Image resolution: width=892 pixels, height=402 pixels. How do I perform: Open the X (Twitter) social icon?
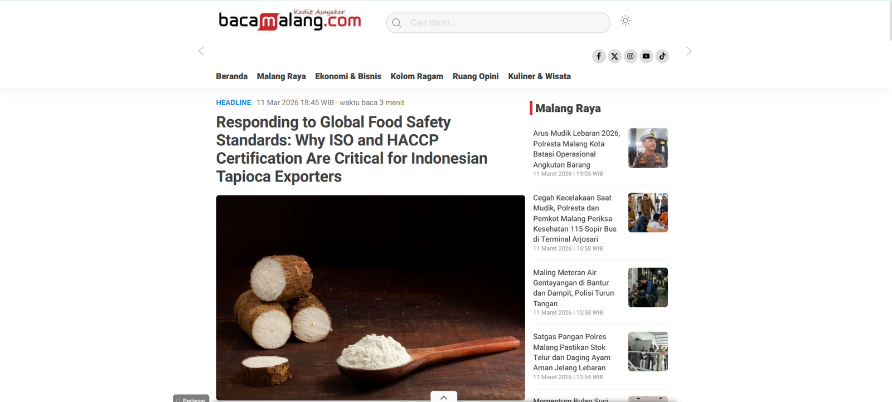tap(614, 56)
